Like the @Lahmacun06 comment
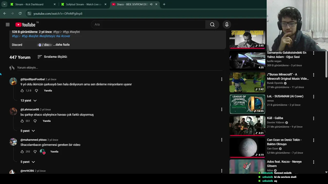 (22, 121)
